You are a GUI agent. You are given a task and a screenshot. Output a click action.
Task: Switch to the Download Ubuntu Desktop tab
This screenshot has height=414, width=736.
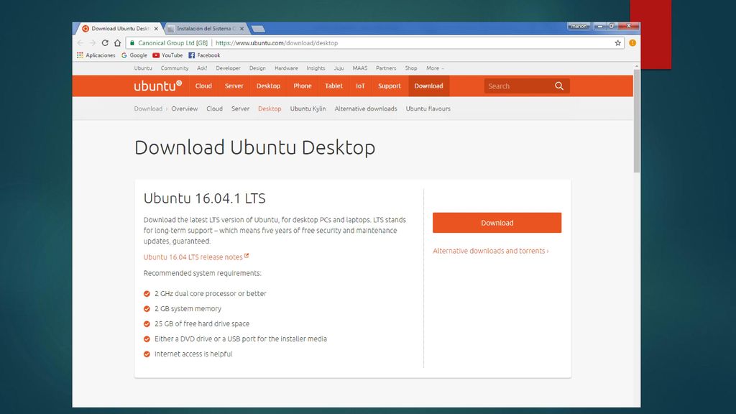point(117,29)
